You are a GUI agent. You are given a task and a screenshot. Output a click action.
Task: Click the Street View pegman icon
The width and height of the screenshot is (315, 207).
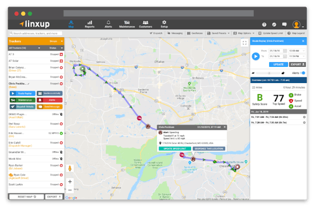pyautogui.click(x=70, y=168)
